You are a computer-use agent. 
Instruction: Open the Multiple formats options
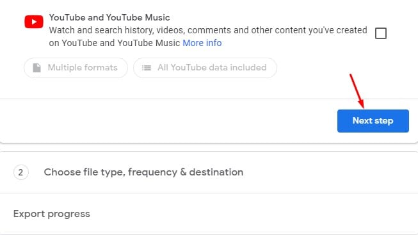click(x=76, y=68)
